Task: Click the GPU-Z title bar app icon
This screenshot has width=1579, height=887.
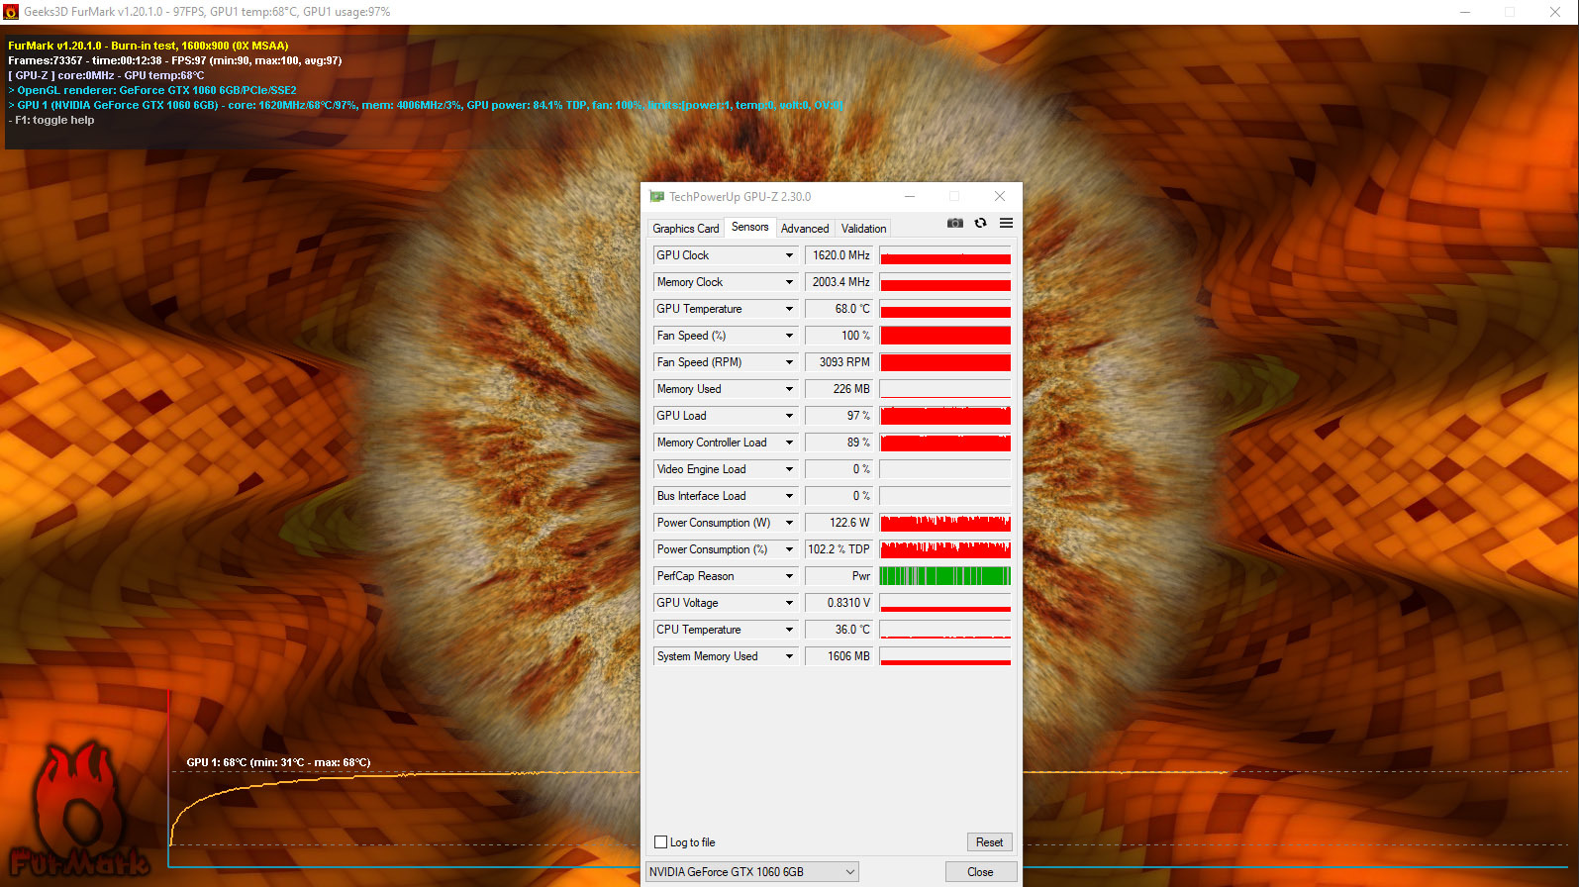Action: pos(656,196)
